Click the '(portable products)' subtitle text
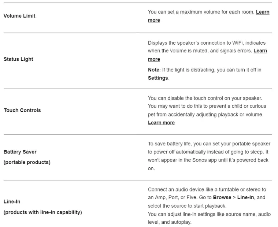The width and height of the screenshot is (278, 227). tap(27, 162)
